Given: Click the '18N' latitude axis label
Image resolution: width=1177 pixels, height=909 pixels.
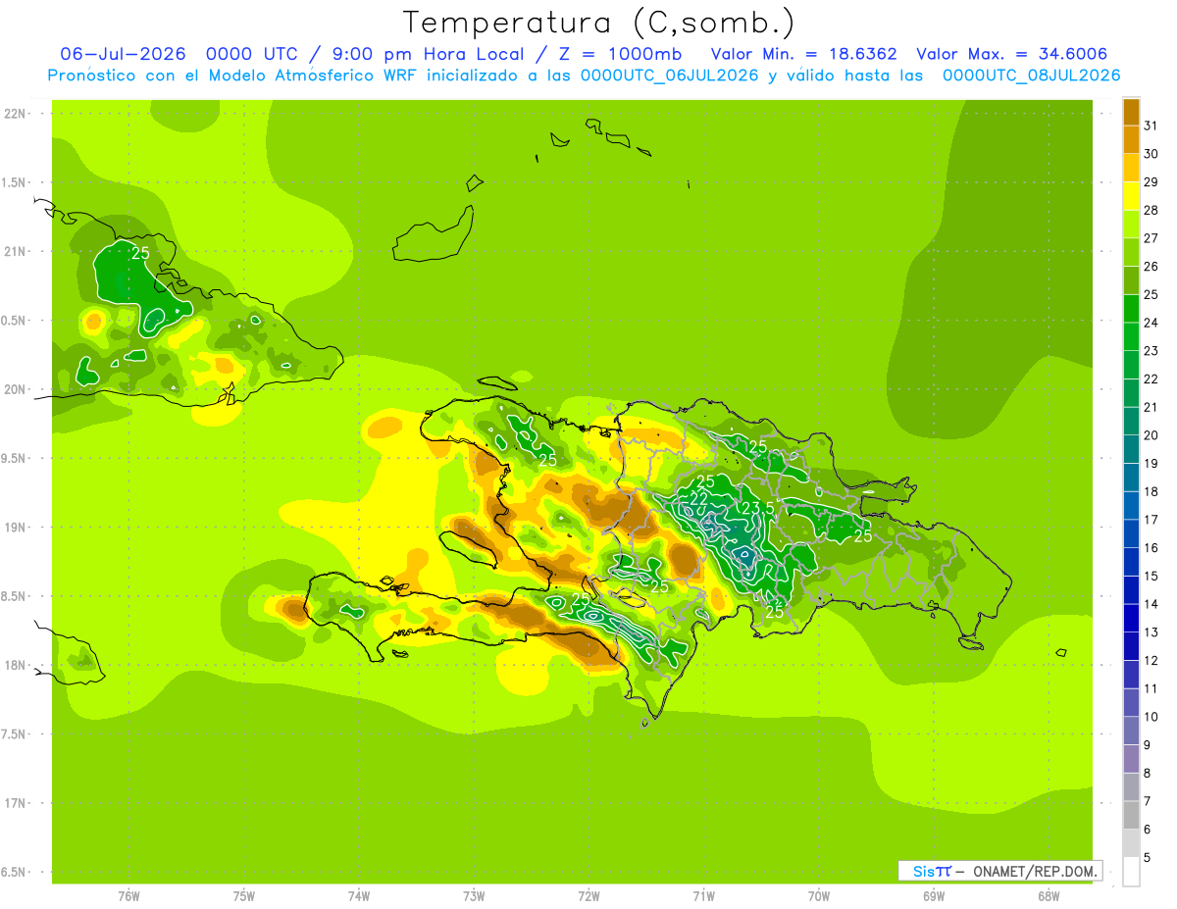Looking at the screenshot, I should click(17, 666).
